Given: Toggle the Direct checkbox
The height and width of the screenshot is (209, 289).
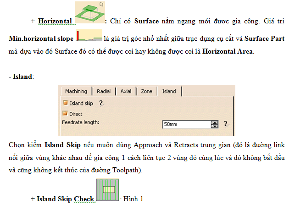Looking at the screenshot, I should click(65, 114).
